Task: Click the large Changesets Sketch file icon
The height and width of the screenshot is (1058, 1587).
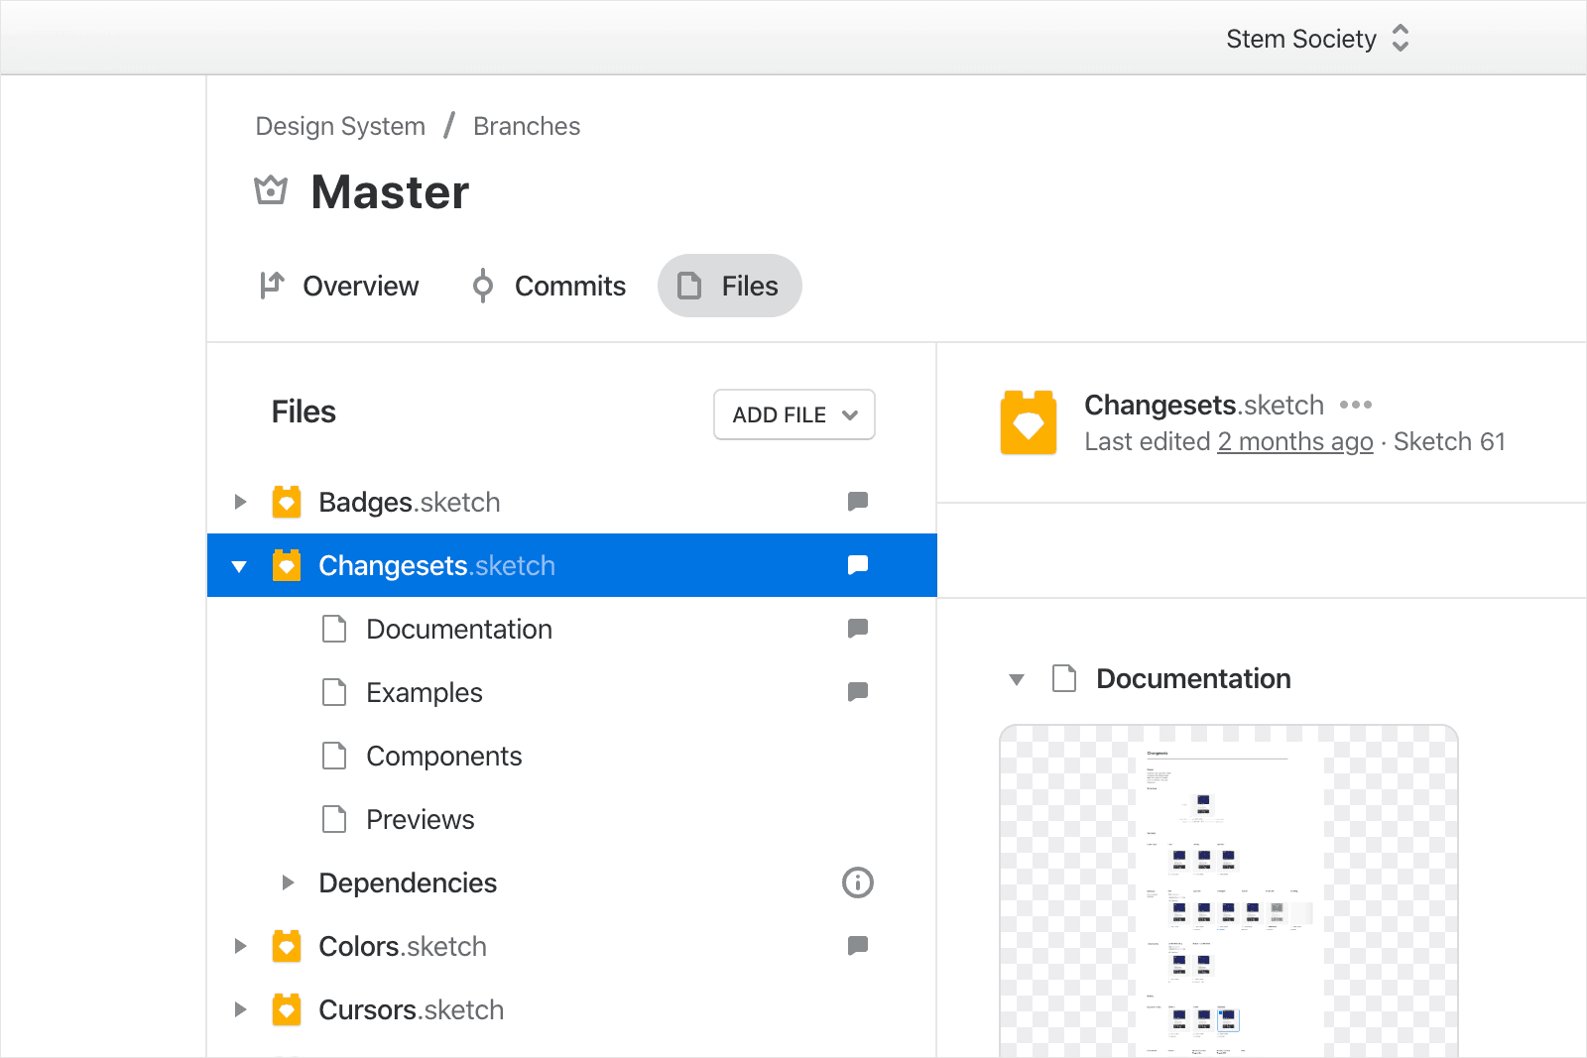Action: coord(1029,423)
